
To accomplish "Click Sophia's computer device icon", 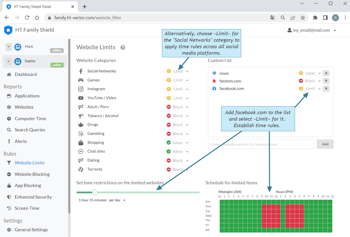I will pos(18,61).
